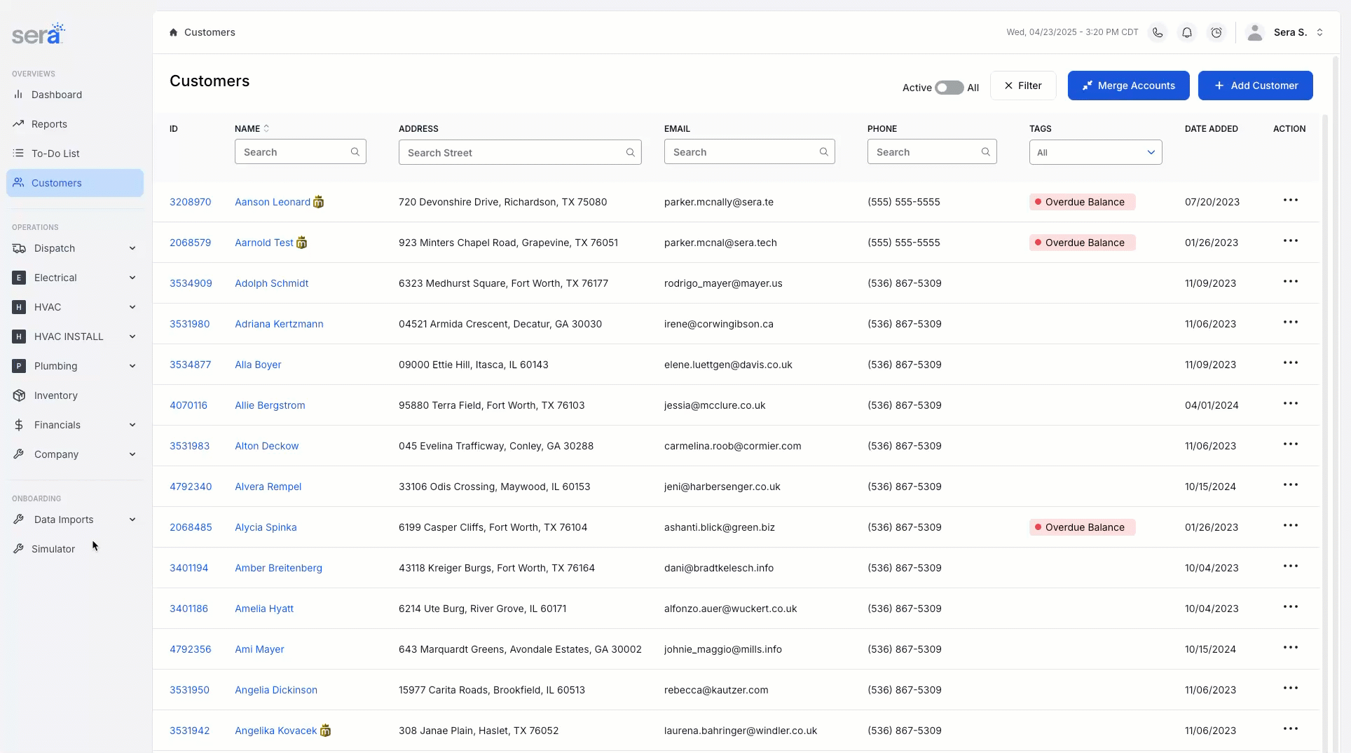Open the To-Do List page
Image resolution: width=1351 pixels, height=753 pixels.
[x=75, y=154]
